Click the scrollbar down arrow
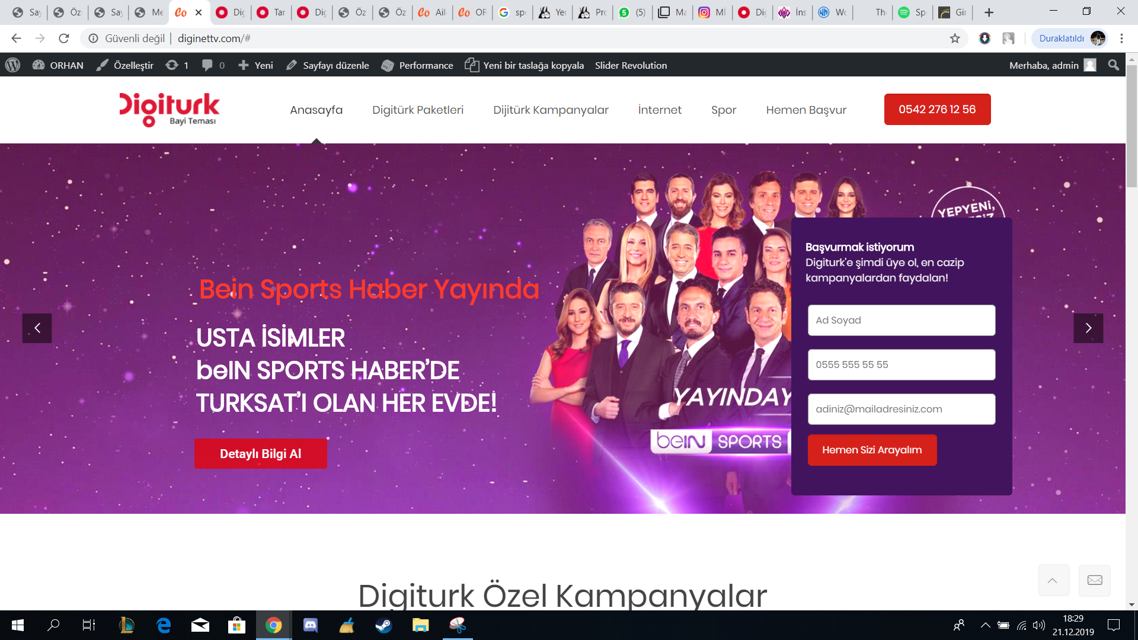This screenshot has width=1138, height=640. (x=1131, y=605)
